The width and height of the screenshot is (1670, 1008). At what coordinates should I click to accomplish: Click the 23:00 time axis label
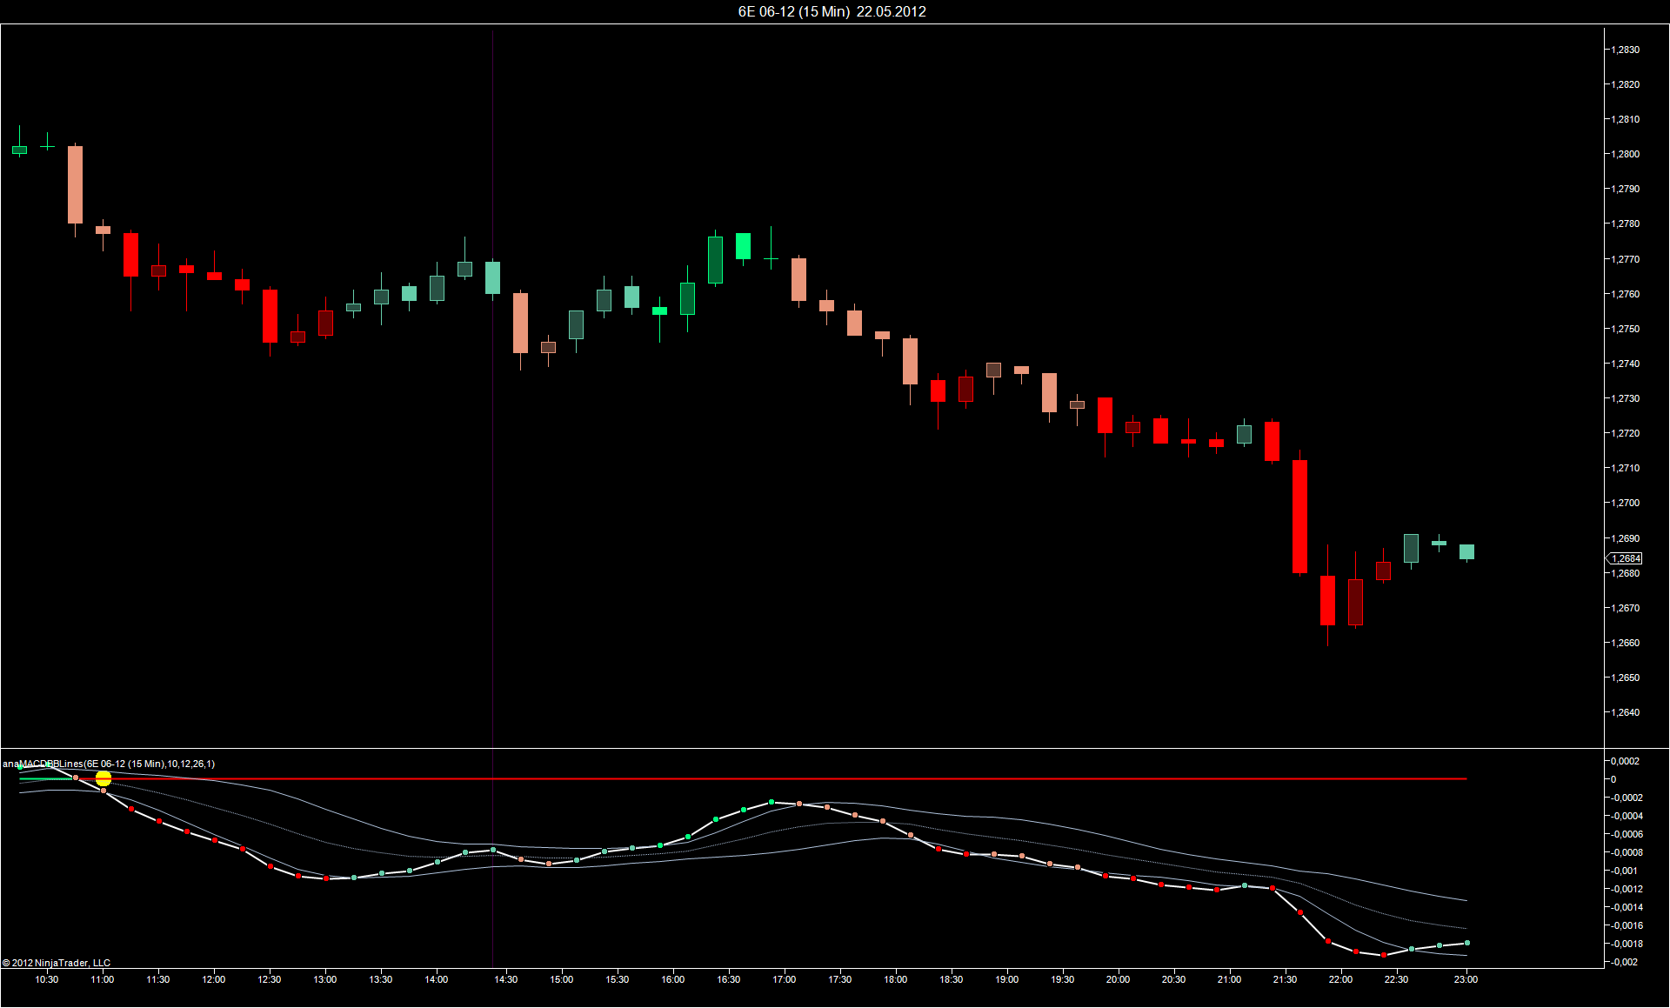pos(1466,979)
